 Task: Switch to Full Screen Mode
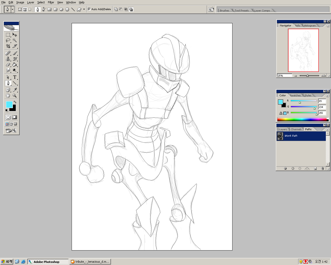15,124
